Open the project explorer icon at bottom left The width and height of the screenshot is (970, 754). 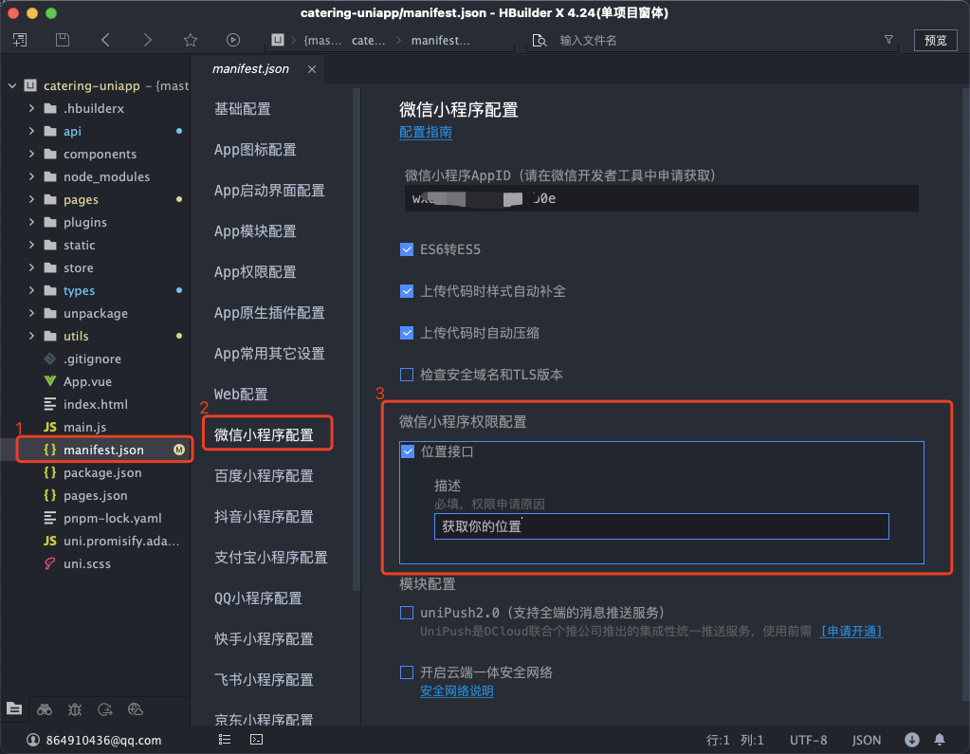pyautogui.click(x=14, y=708)
